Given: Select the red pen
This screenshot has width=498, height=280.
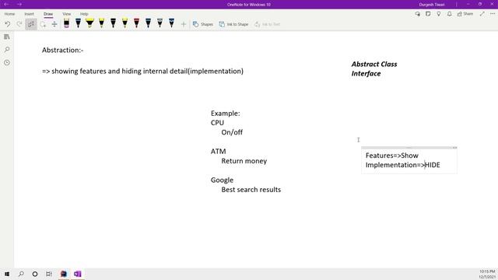Looking at the screenshot, I should coord(137,23).
